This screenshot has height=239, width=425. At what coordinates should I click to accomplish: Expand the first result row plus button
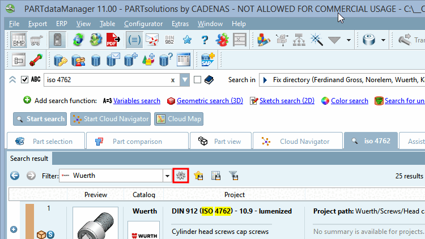tap(14, 229)
